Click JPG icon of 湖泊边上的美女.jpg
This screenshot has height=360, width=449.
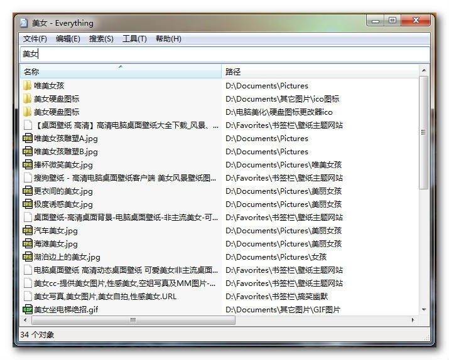28,257
